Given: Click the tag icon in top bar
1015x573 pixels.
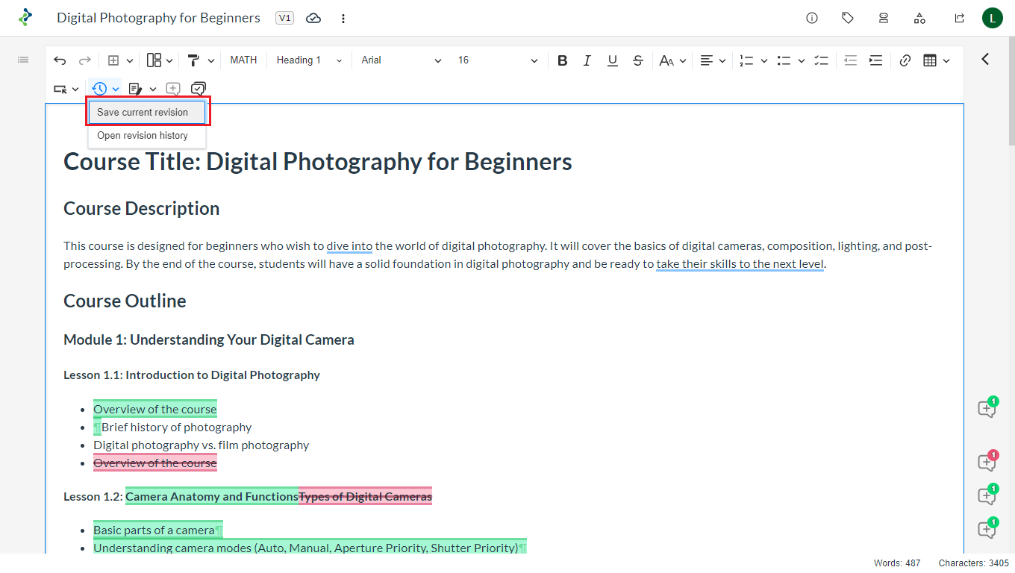Looking at the screenshot, I should 848,18.
